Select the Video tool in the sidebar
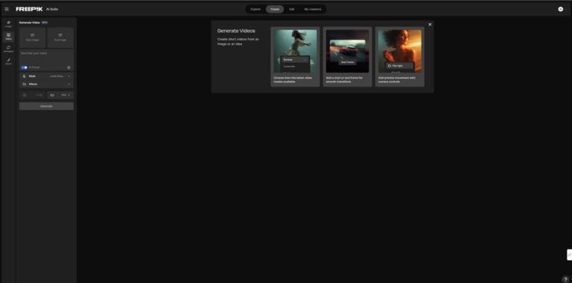 [x=8, y=36]
